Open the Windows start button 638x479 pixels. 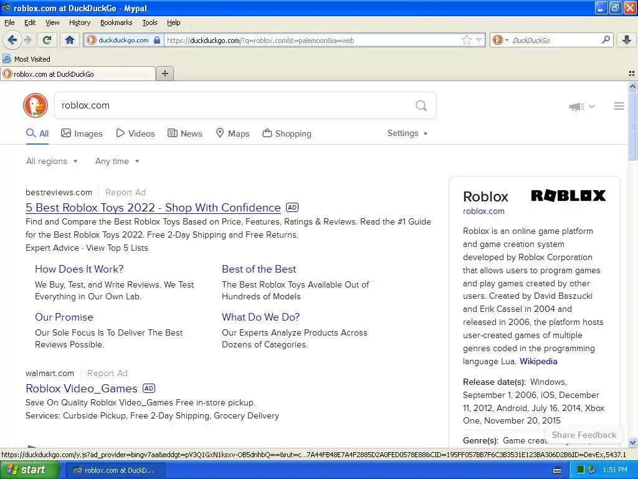(x=30, y=470)
